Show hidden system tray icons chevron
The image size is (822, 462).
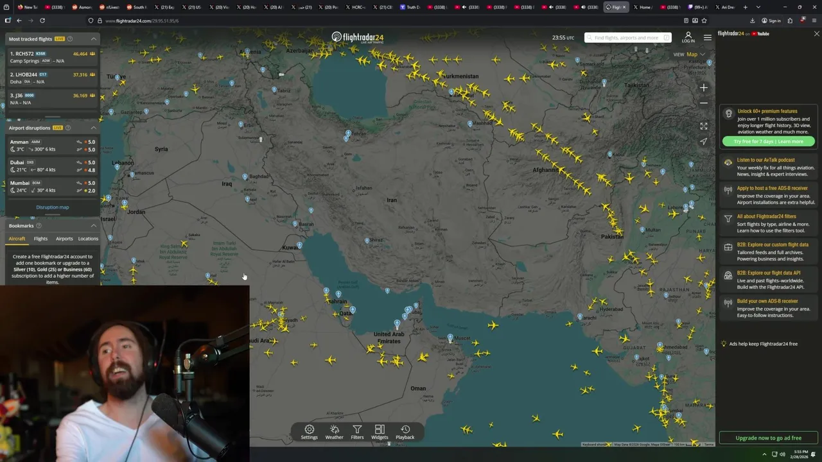coord(764,454)
